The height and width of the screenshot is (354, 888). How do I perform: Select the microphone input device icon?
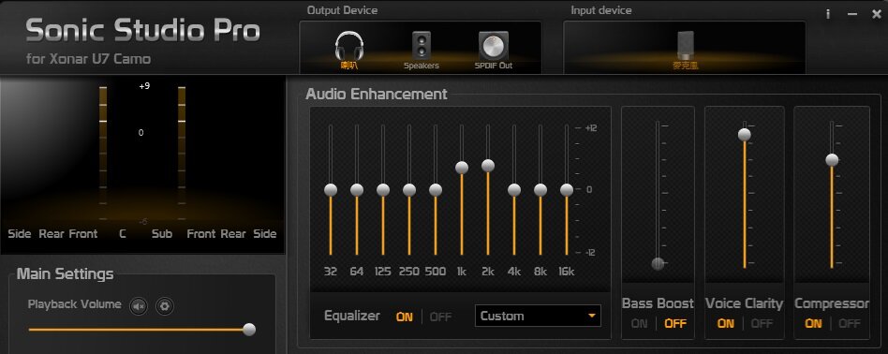coord(686,45)
